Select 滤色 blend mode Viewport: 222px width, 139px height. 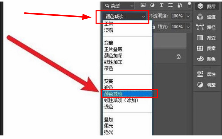[128, 87]
